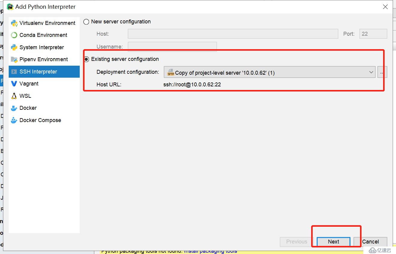Click the 'Deployment configuration:' label
Screen dimensions: 396x254
128,72
